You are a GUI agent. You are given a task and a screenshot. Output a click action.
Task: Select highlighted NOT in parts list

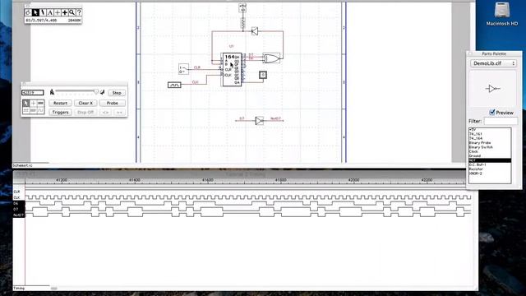point(490,160)
